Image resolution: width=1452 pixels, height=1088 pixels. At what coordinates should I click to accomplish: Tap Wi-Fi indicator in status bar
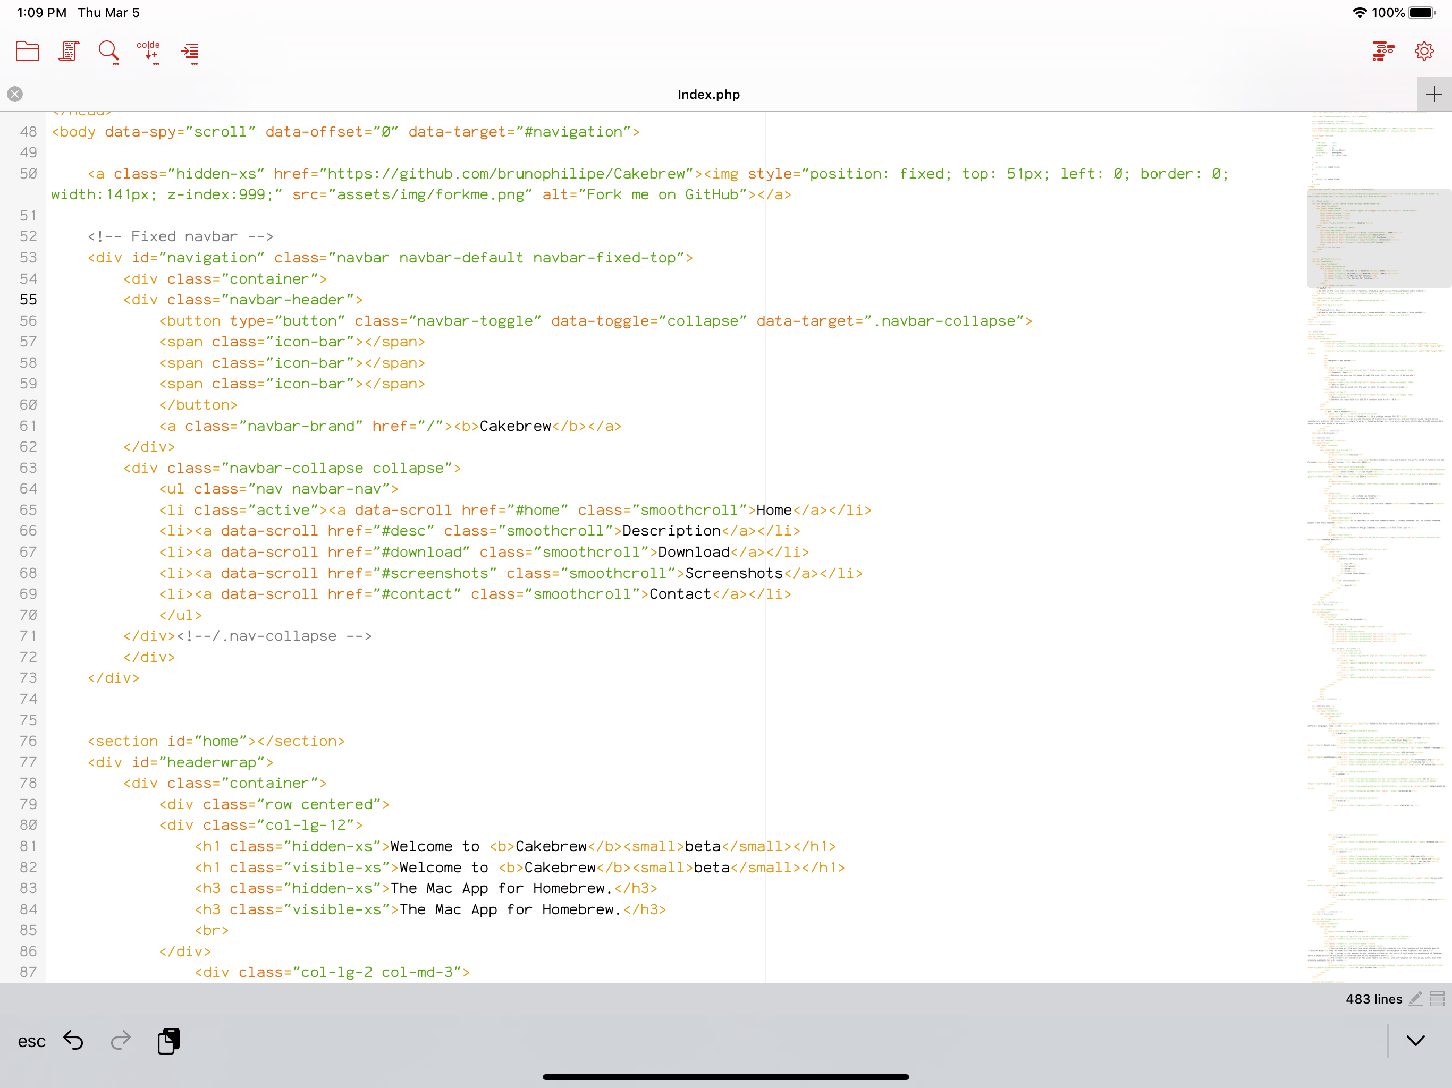pyautogui.click(x=1359, y=12)
